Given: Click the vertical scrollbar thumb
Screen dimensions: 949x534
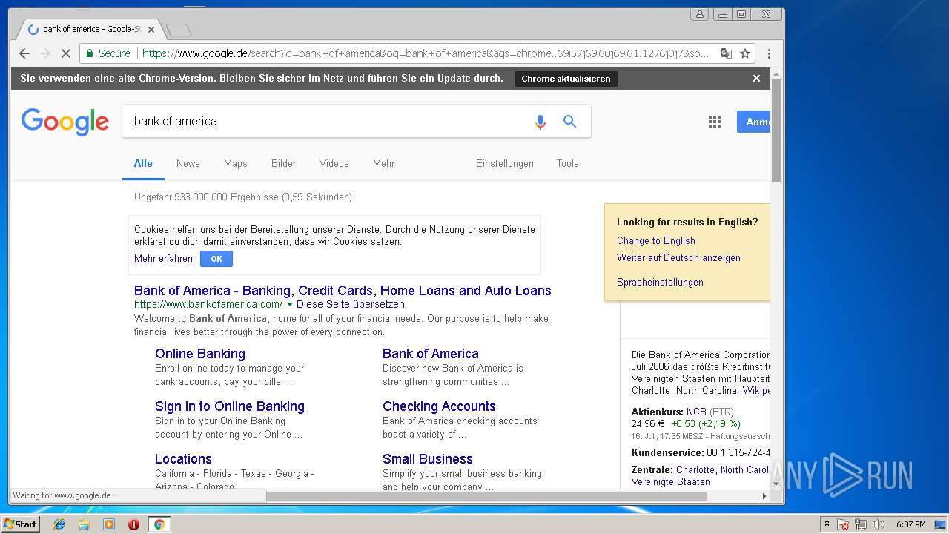Looking at the screenshot, I should click(x=776, y=130).
